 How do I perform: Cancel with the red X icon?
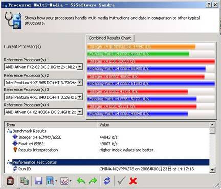pos(133,181)
